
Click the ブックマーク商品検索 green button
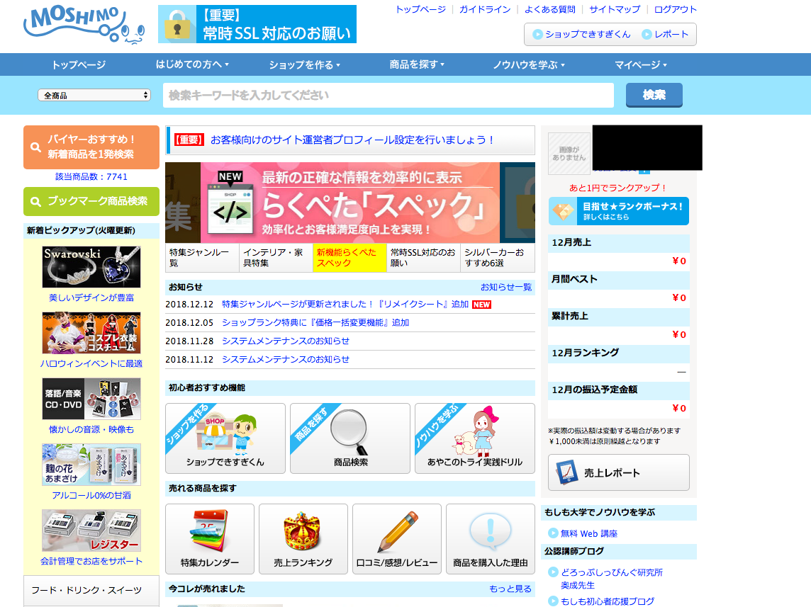[x=91, y=201]
